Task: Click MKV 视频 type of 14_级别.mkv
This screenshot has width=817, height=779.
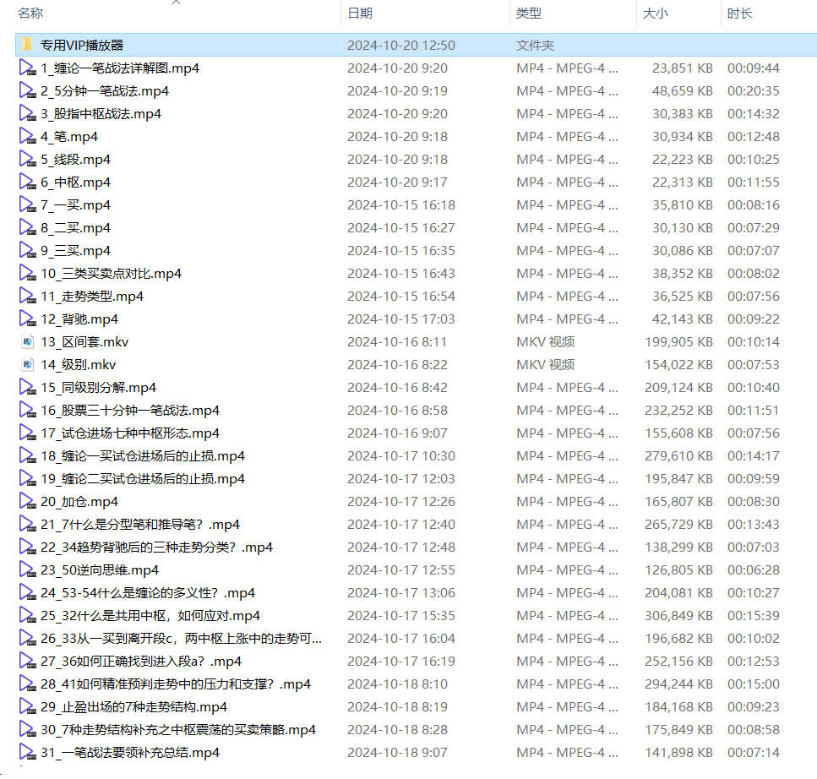Action: coord(546,365)
